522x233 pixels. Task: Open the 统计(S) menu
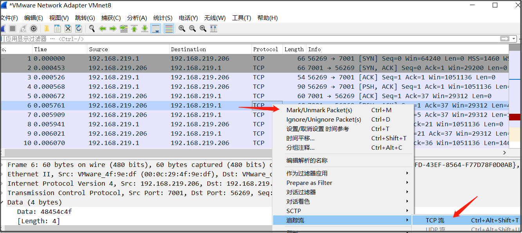(x=163, y=18)
